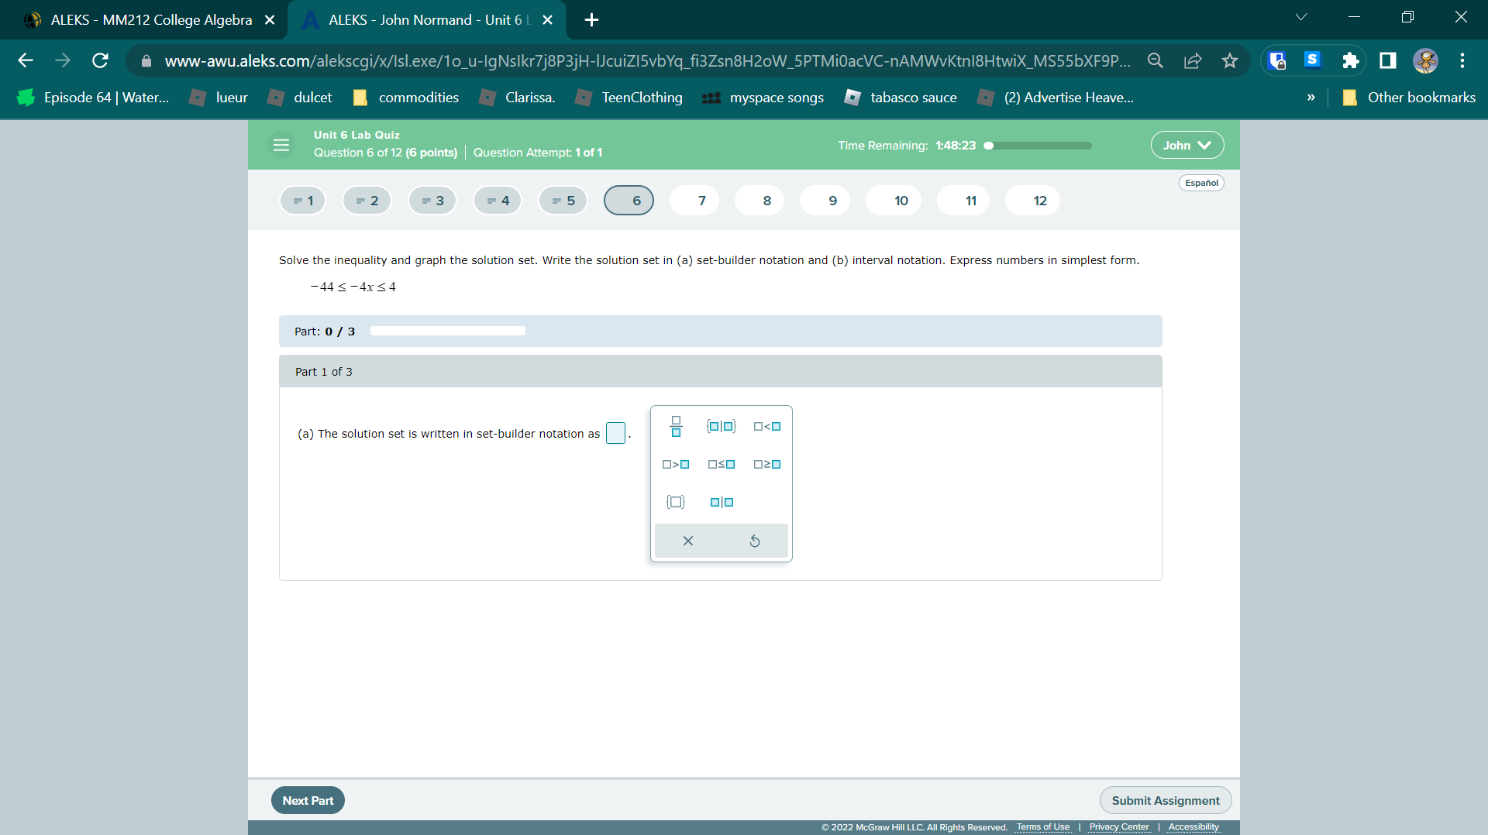Screen dimensions: 1488x835
Task: Select current question 6
Action: (x=629, y=201)
